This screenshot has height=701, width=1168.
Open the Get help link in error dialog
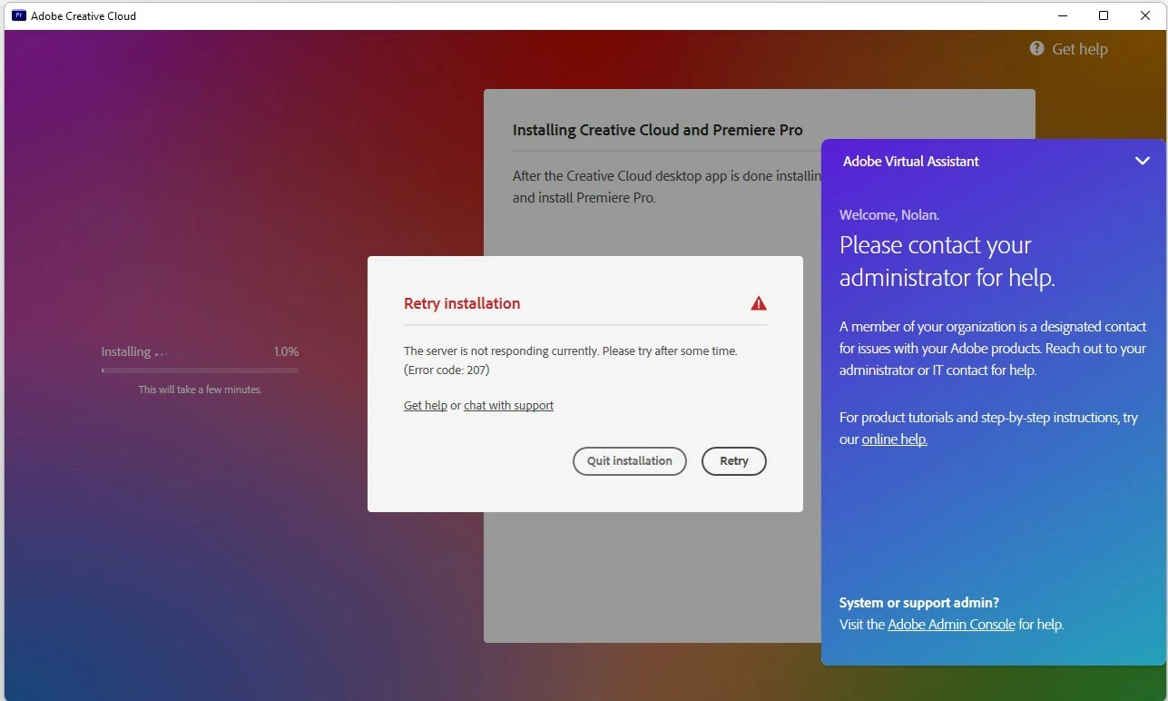tap(426, 406)
